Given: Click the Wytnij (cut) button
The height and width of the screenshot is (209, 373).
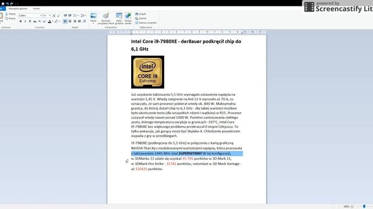Looking at the screenshot, I should pos(10,14).
